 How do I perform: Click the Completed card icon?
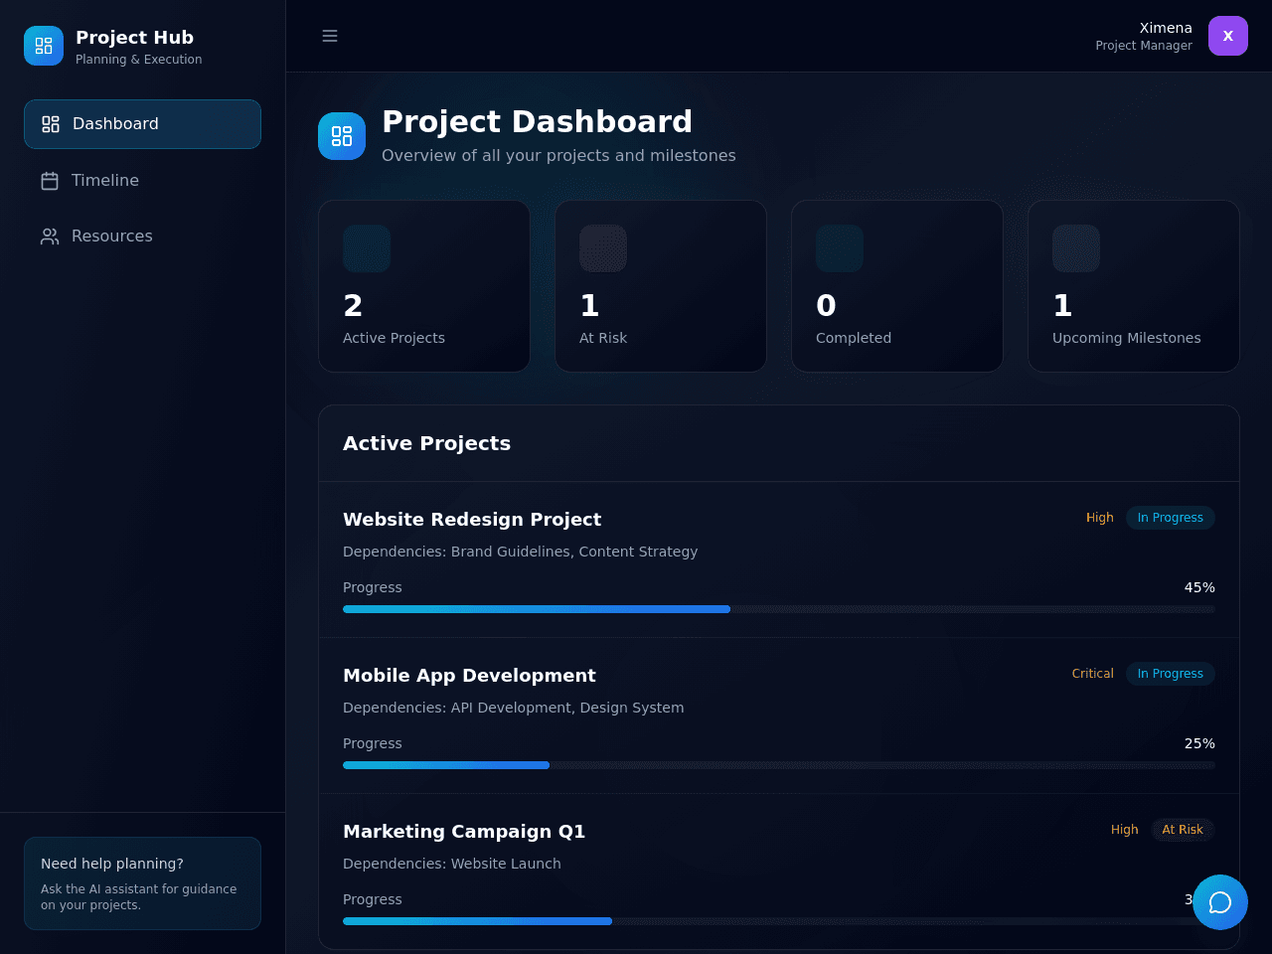click(x=840, y=248)
